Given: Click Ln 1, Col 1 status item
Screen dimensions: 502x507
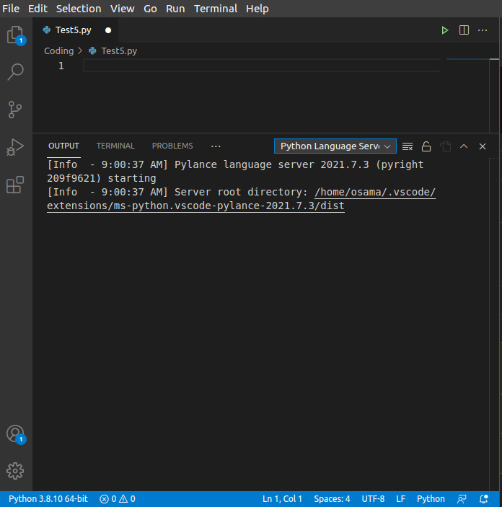Looking at the screenshot, I should click(282, 499).
